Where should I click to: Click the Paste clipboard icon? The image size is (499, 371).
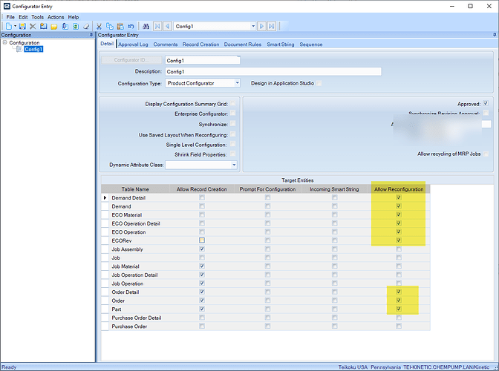120,27
